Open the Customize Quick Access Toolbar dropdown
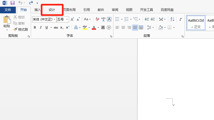Screen dimensions: 214x120 point(37,3)
